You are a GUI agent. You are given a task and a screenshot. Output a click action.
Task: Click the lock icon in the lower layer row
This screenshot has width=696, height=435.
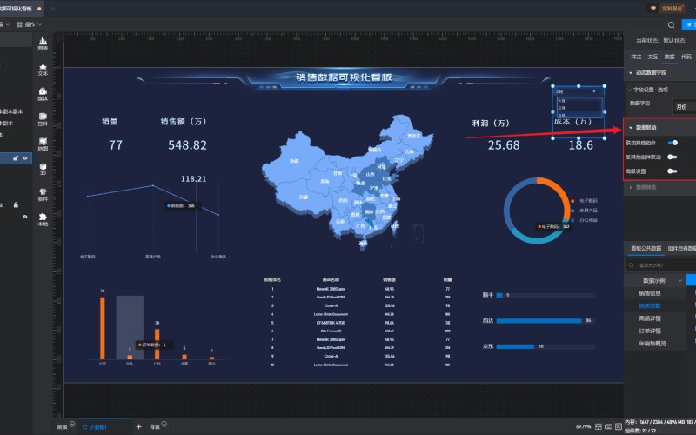[x=16, y=204]
